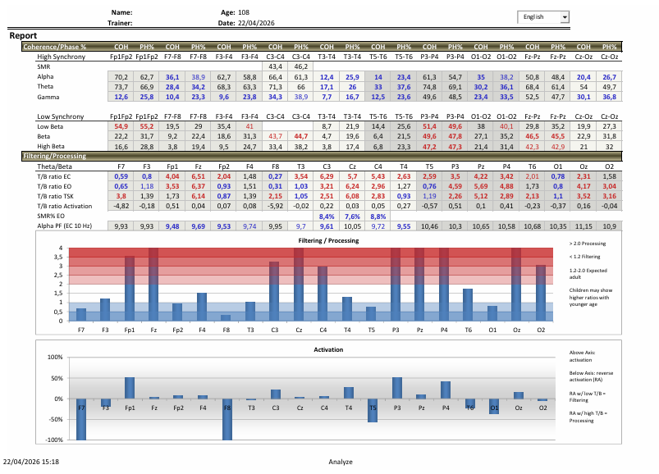The width and height of the screenshot is (659, 474).
Task: Click the High Synchrony row heading
Action: pos(61,57)
